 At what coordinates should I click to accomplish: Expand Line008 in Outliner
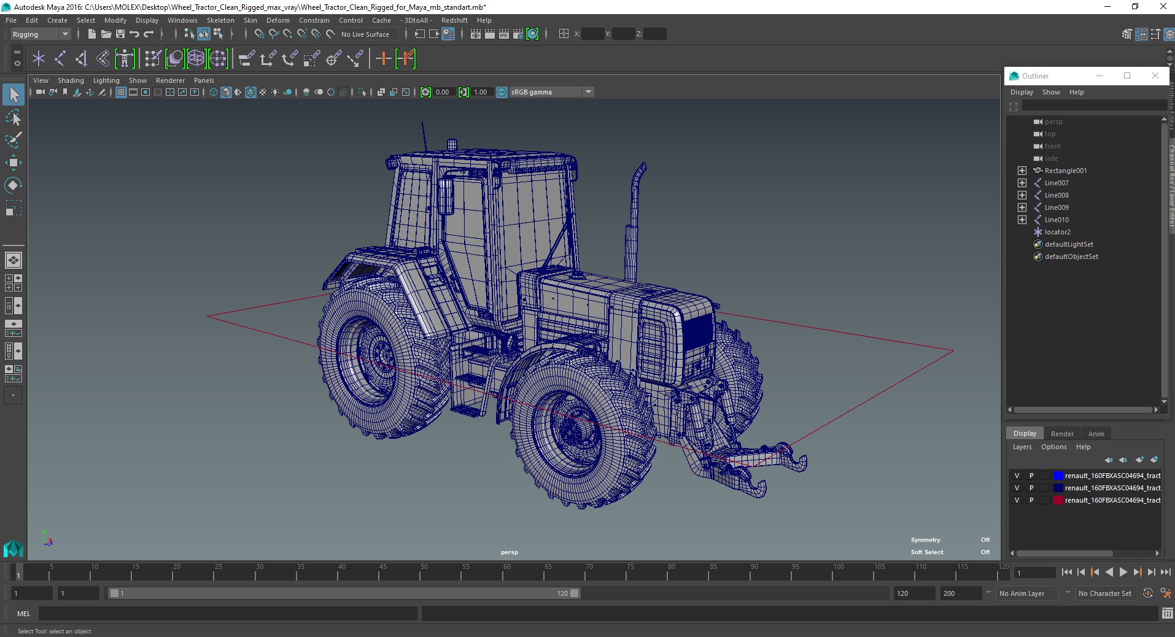point(1022,195)
